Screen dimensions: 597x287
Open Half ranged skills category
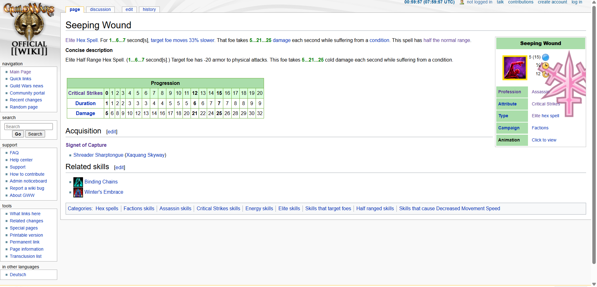[x=375, y=209]
